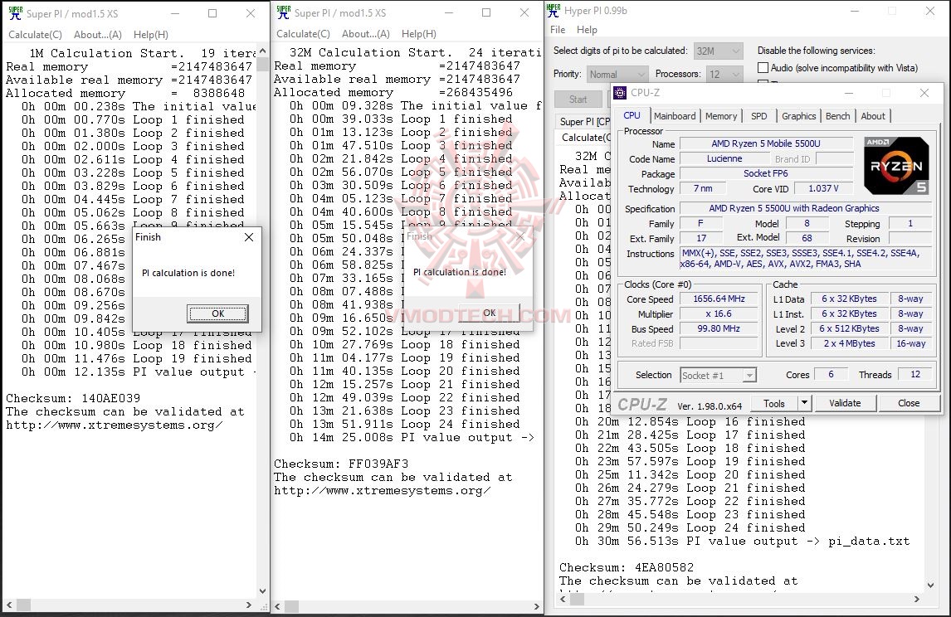Open Calculate(C) menu in 32M Super PI window
The image size is (951, 617).
click(303, 34)
